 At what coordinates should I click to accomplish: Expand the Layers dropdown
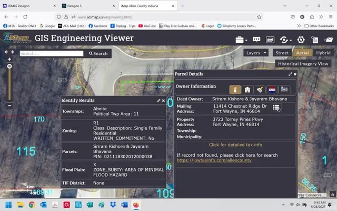(x=256, y=53)
